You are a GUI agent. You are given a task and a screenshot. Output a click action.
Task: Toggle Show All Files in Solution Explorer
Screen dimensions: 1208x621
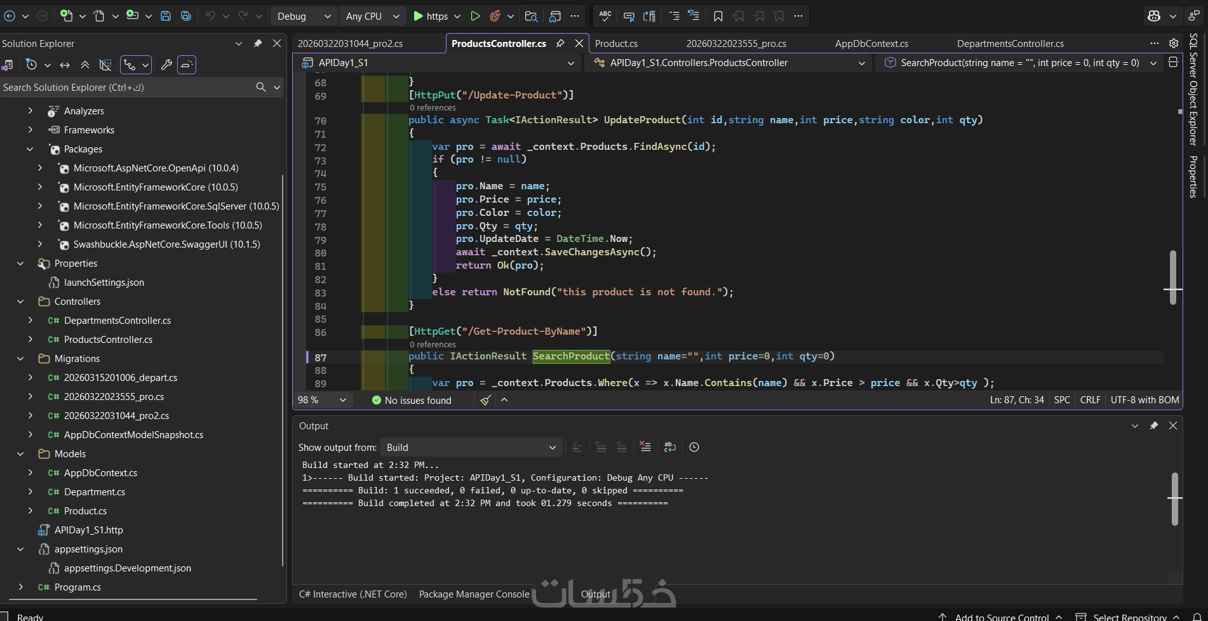pos(105,65)
